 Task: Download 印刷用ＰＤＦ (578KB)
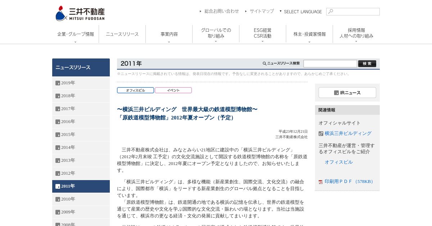(x=350, y=182)
